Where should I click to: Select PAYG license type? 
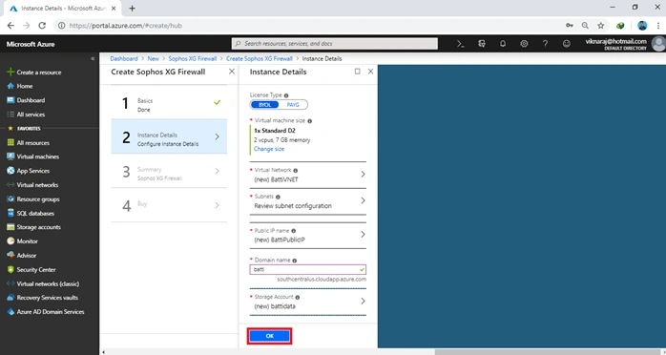click(x=293, y=105)
